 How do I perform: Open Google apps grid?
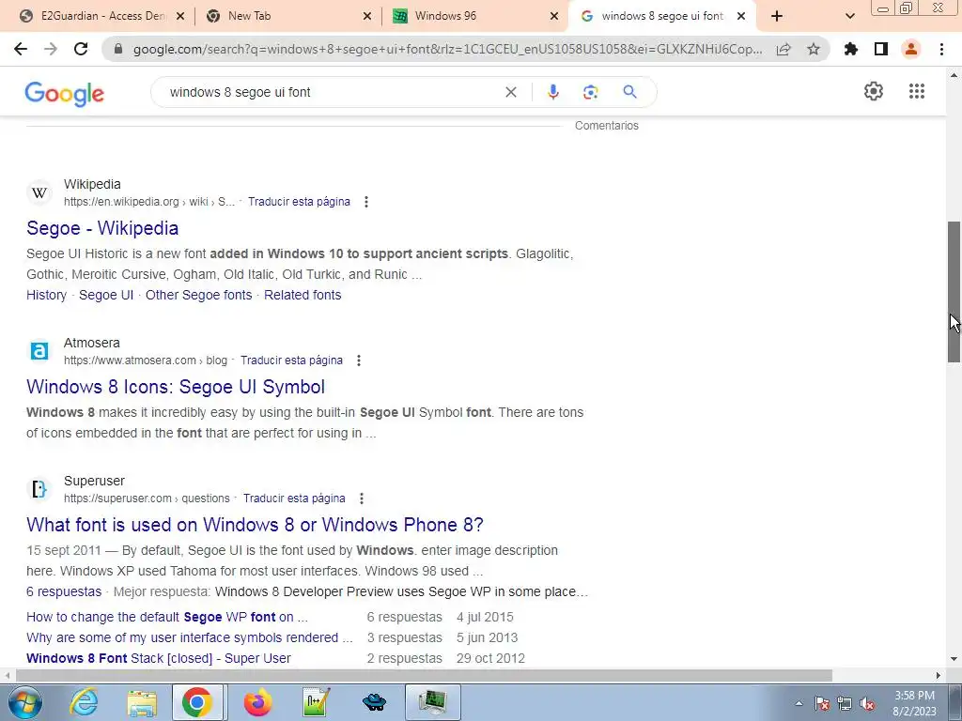coord(917,91)
